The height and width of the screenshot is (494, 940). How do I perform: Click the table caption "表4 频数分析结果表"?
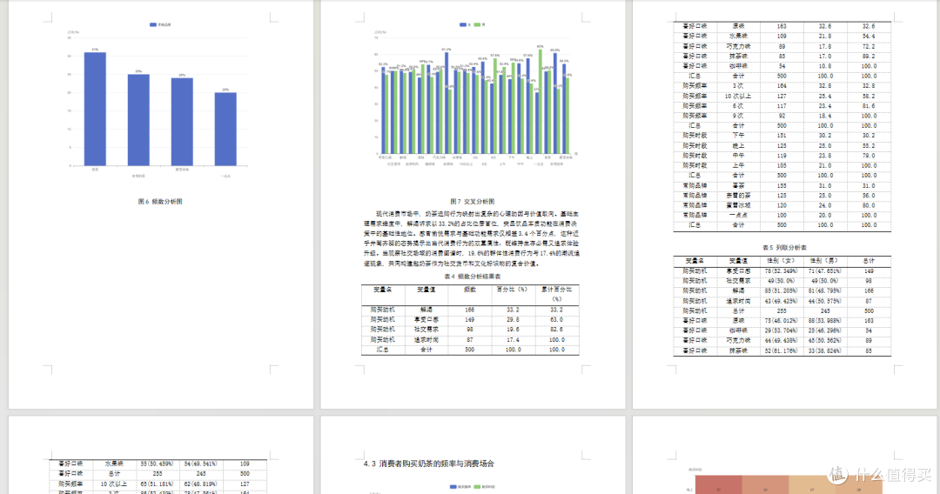pos(473,277)
